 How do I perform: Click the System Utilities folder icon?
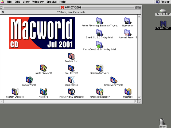(15, 92)
